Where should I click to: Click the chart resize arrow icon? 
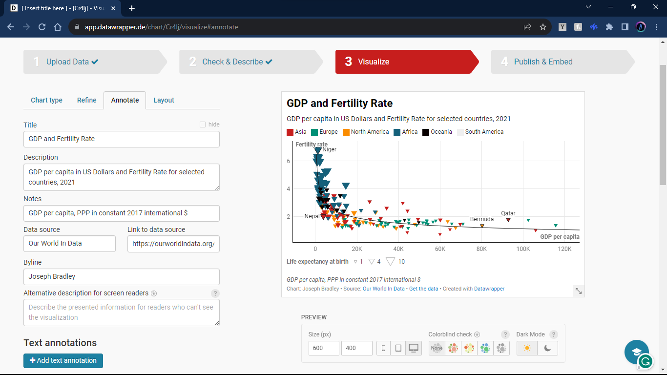tap(578, 291)
